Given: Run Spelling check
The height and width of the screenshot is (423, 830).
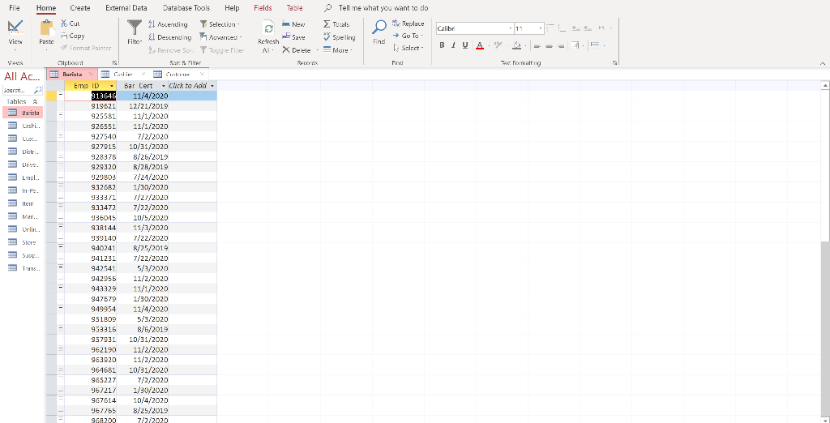Looking at the screenshot, I should [x=340, y=37].
